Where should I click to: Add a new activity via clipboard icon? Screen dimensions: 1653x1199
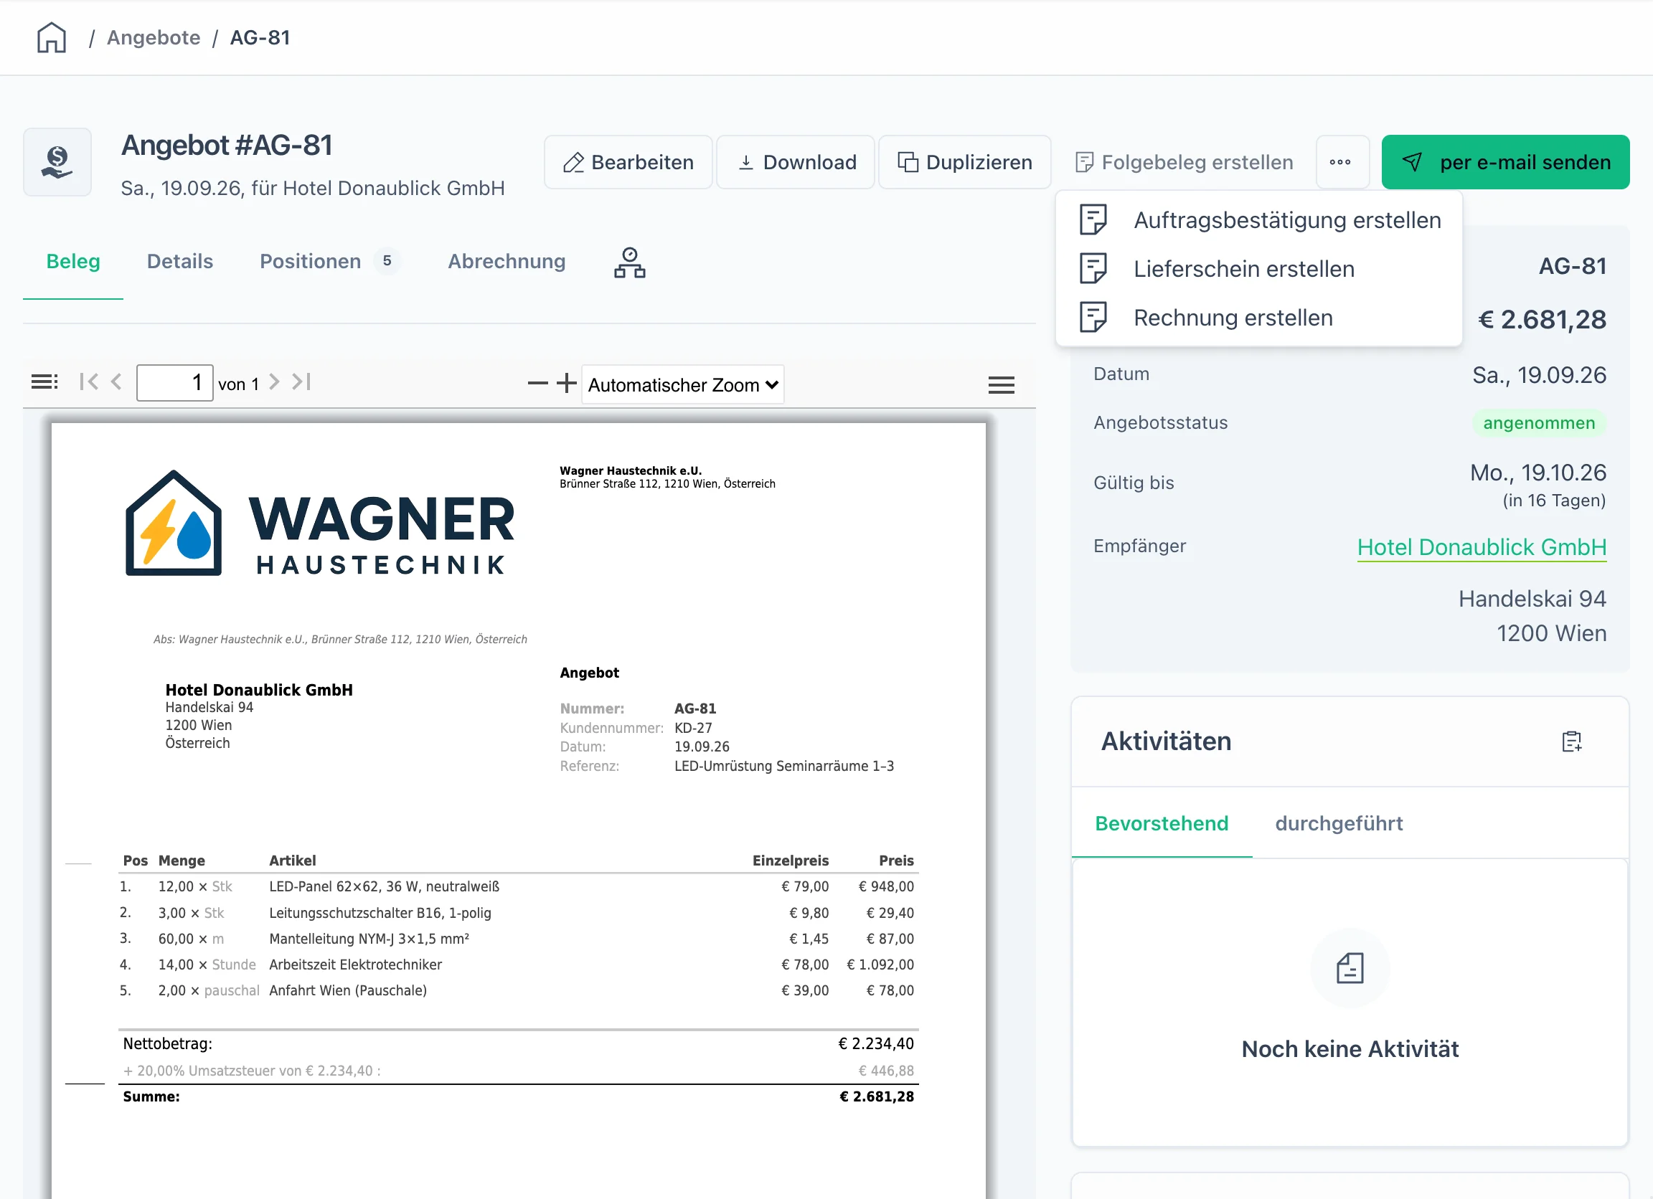click(x=1572, y=741)
